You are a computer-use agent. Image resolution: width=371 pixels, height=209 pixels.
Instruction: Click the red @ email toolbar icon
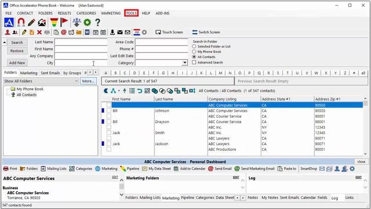click(64, 33)
